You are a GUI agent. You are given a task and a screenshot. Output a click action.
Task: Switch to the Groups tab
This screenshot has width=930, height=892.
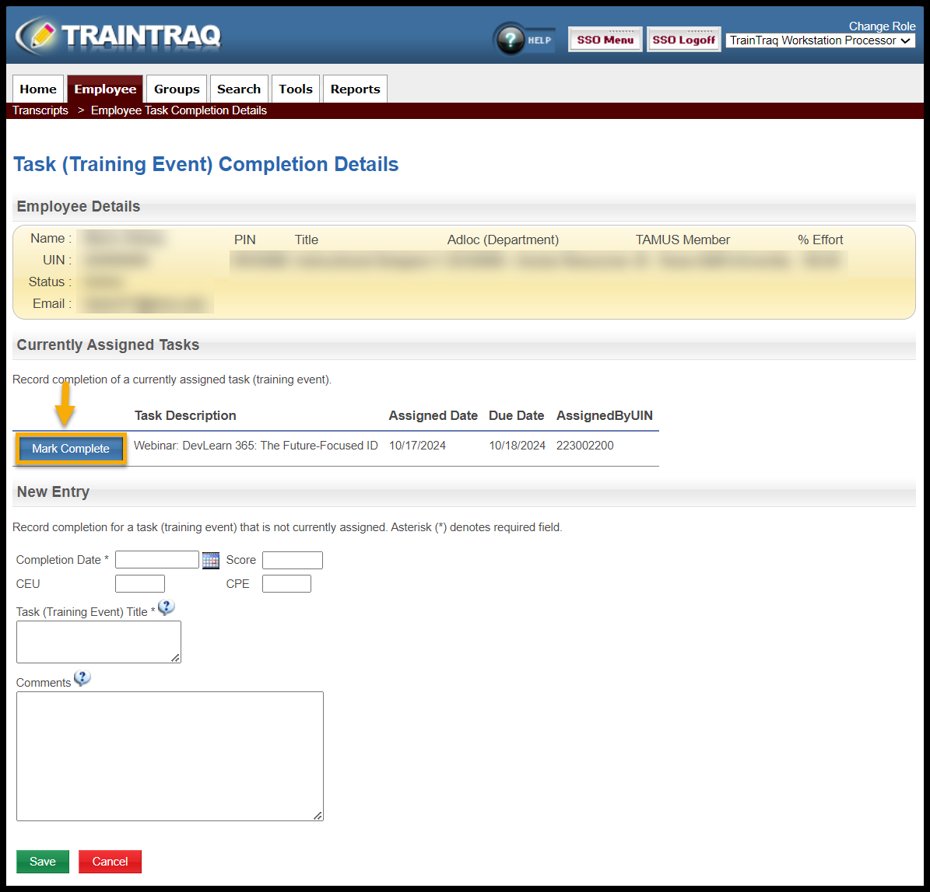(177, 89)
